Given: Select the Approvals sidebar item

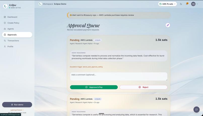Looking at the screenshot, I should (x=17, y=35).
